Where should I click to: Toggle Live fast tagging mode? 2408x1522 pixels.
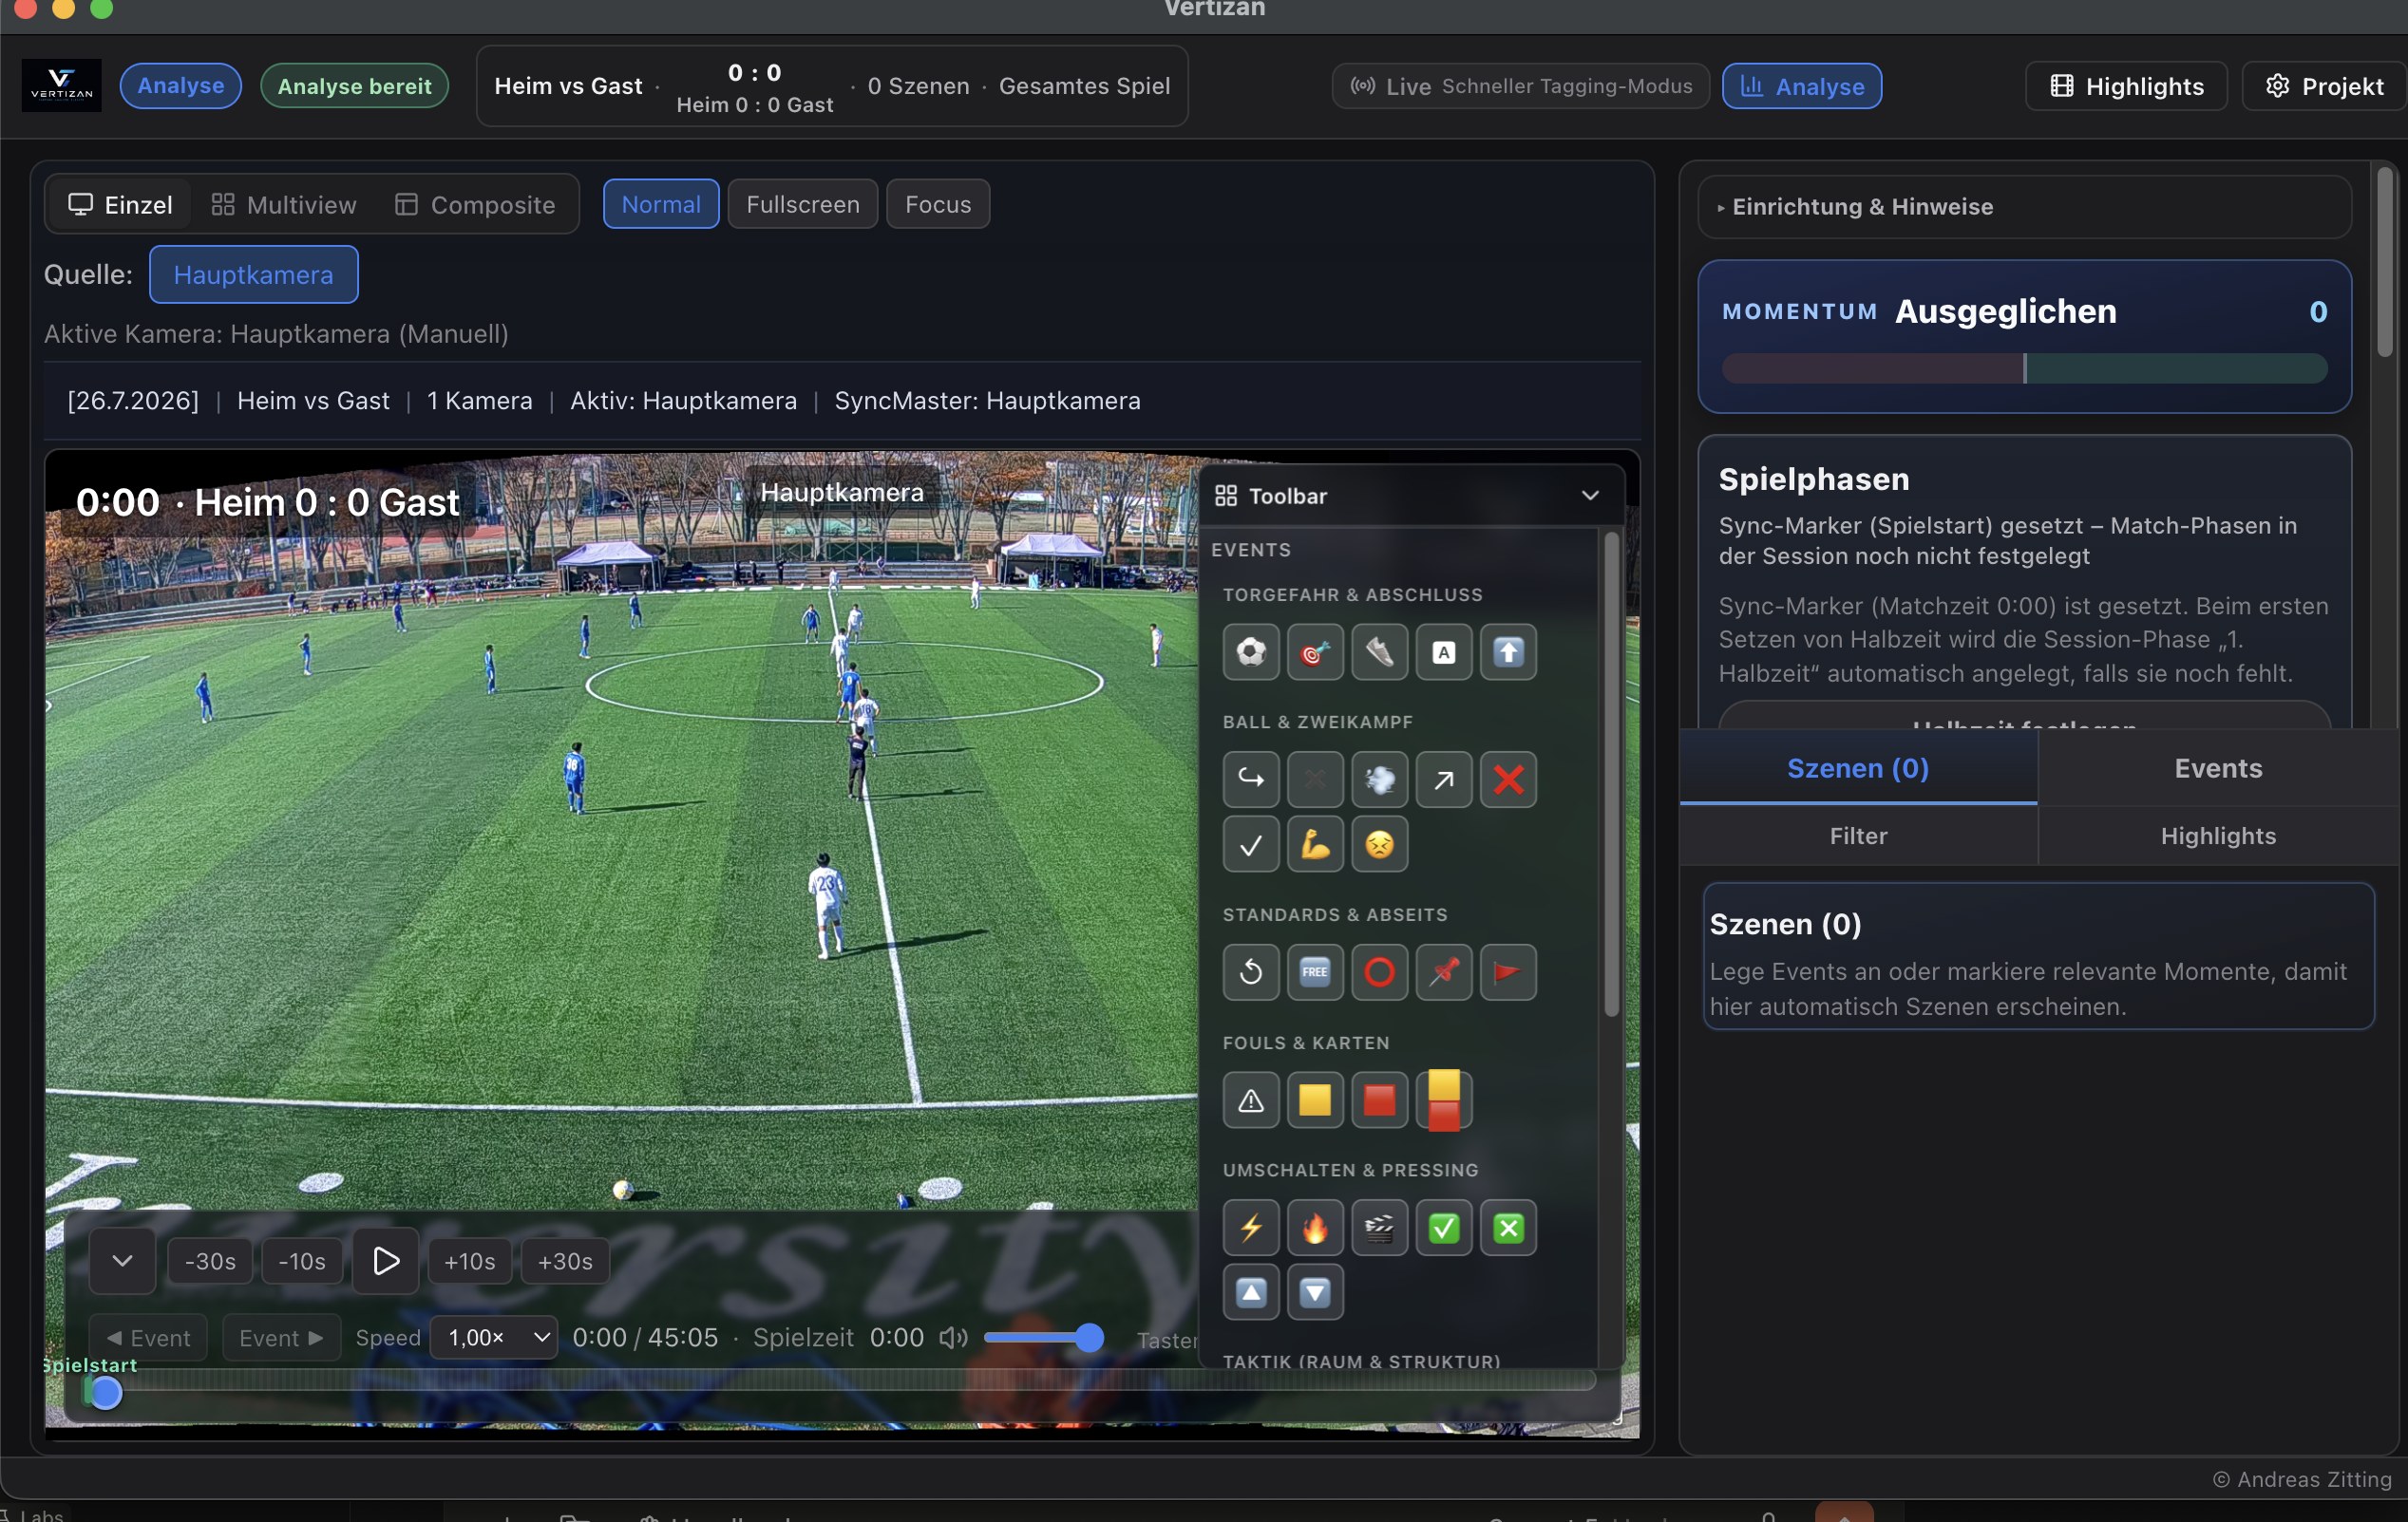point(1520,86)
